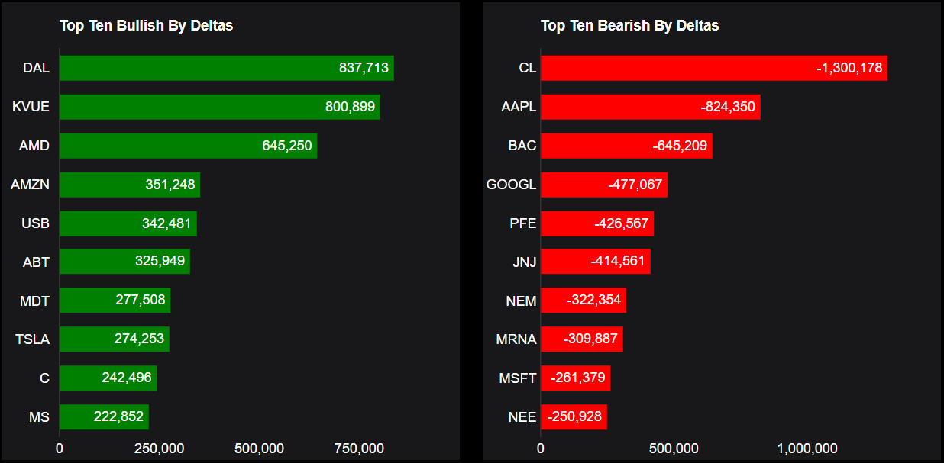This screenshot has width=944, height=463.
Task: Click the GOOGL red bar
Action: 603,185
